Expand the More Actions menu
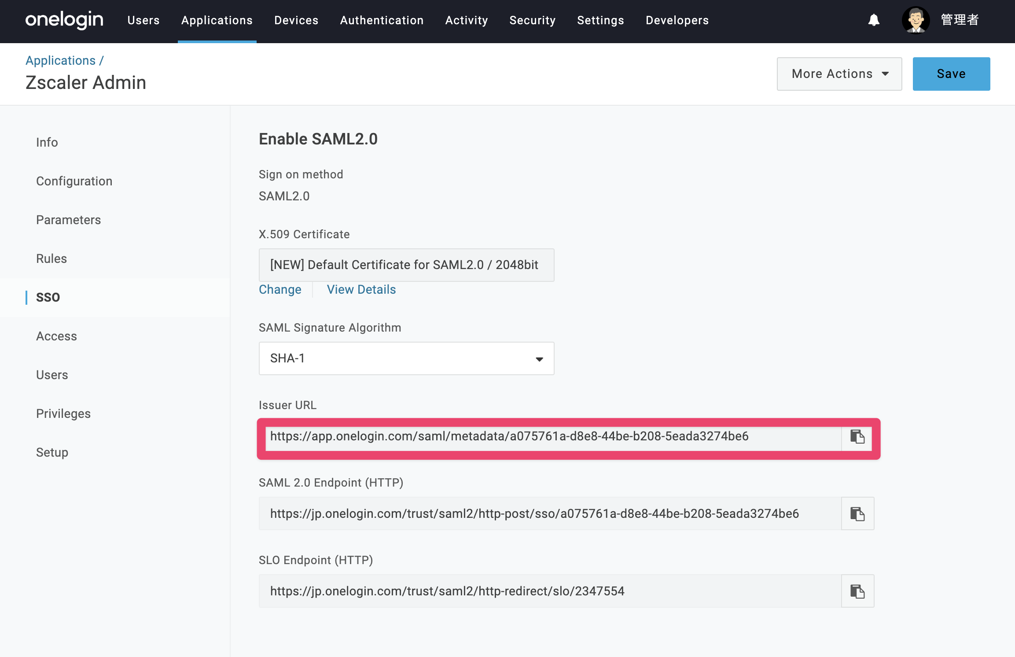Image resolution: width=1015 pixels, height=657 pixels. coord(839,74)
